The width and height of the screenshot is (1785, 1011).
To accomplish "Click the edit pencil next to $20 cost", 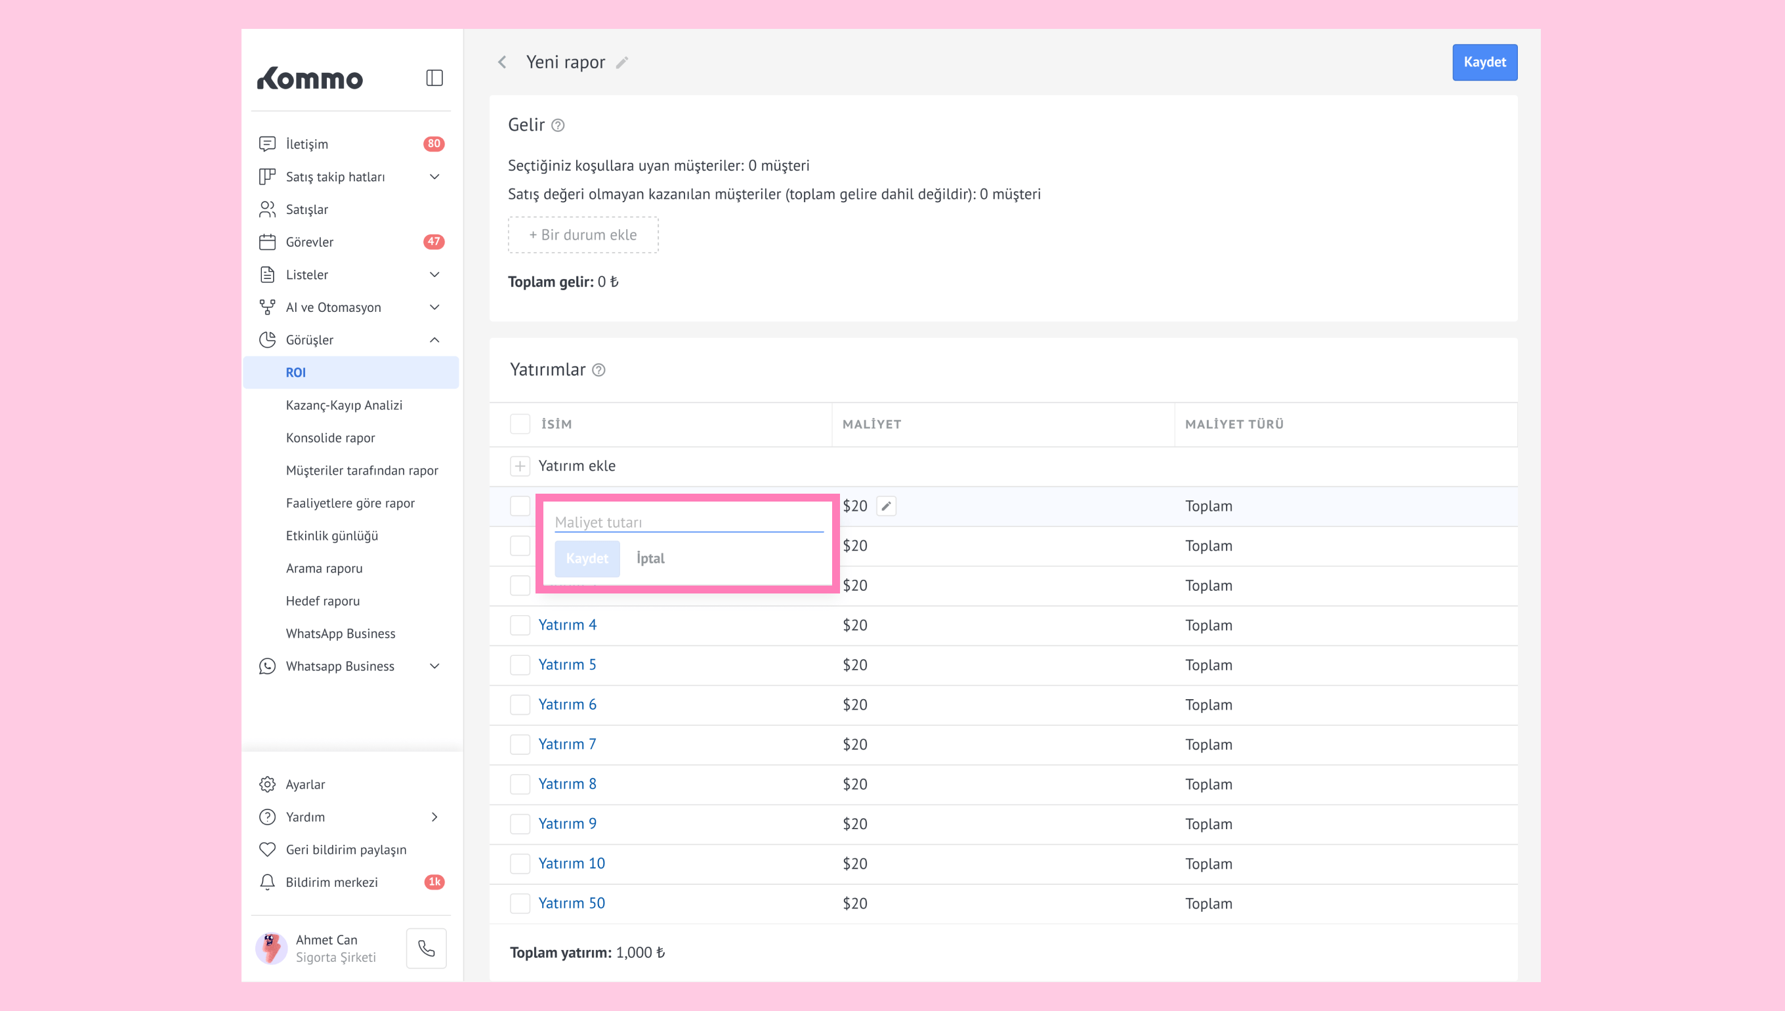I will (886, 506).
